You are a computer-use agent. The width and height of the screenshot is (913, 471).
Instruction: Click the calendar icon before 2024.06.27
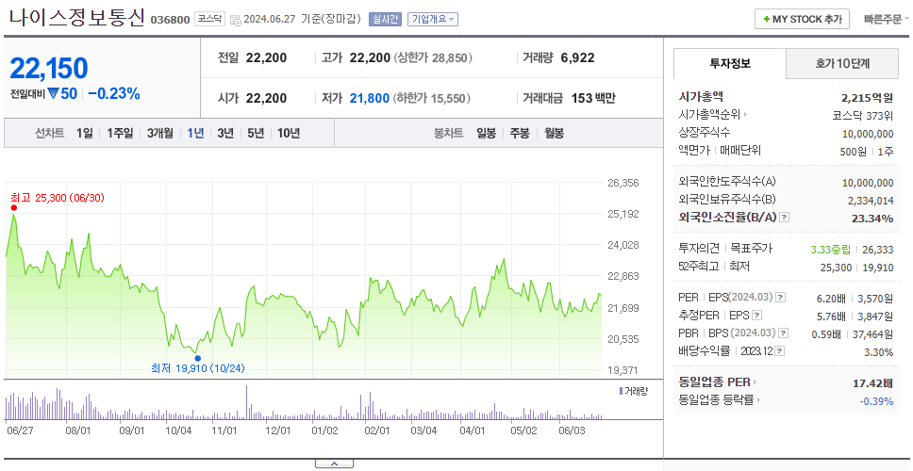[x=235, y=20]
